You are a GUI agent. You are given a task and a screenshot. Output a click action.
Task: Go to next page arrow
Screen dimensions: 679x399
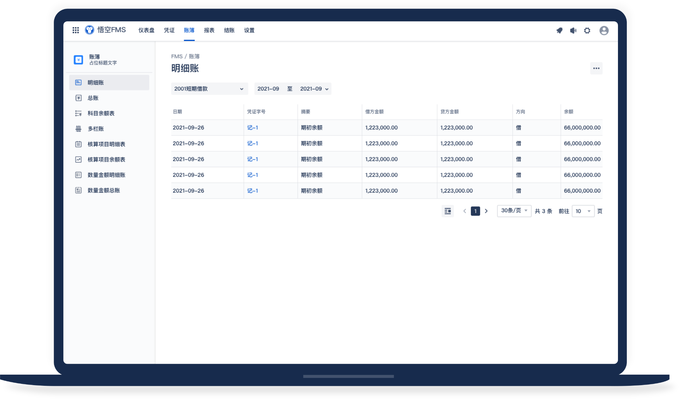click(x=486, y=211)
